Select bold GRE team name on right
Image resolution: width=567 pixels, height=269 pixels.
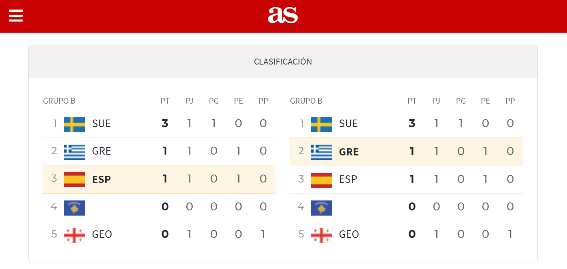coord(349,152)
